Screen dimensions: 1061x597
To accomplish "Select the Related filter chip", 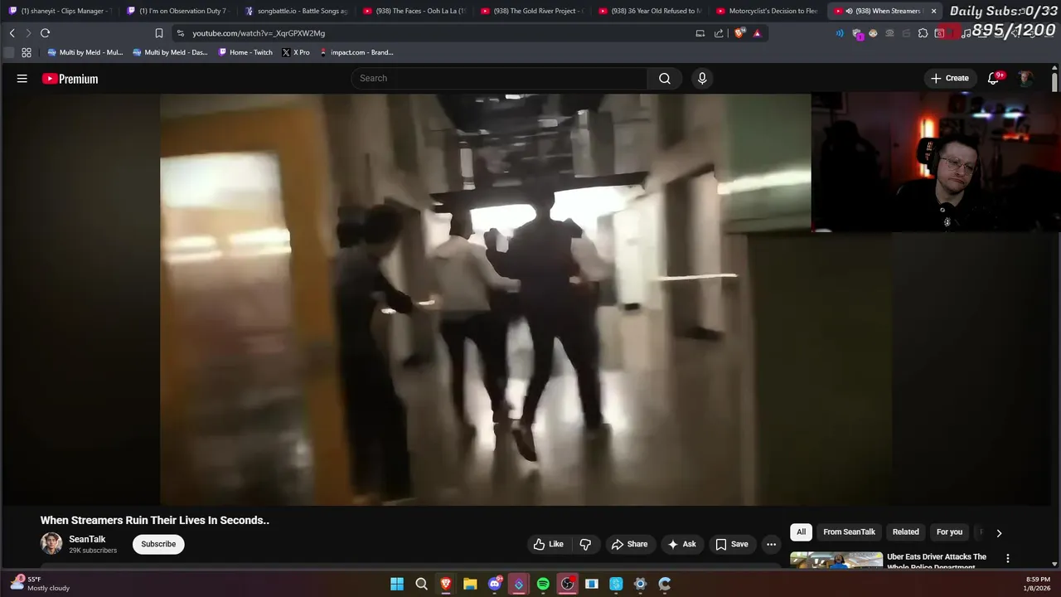I will 905,532.
